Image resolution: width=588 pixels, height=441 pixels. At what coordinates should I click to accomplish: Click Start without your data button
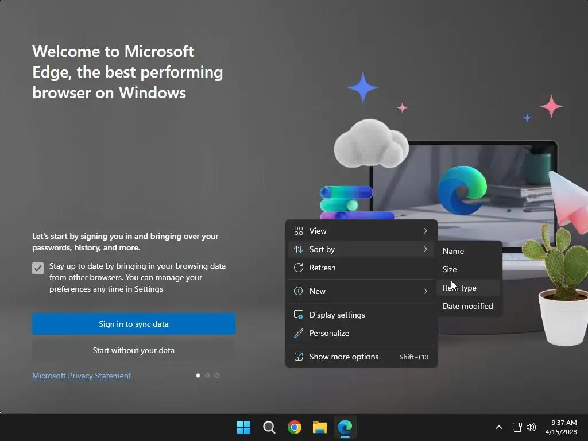tap(134, 350)
